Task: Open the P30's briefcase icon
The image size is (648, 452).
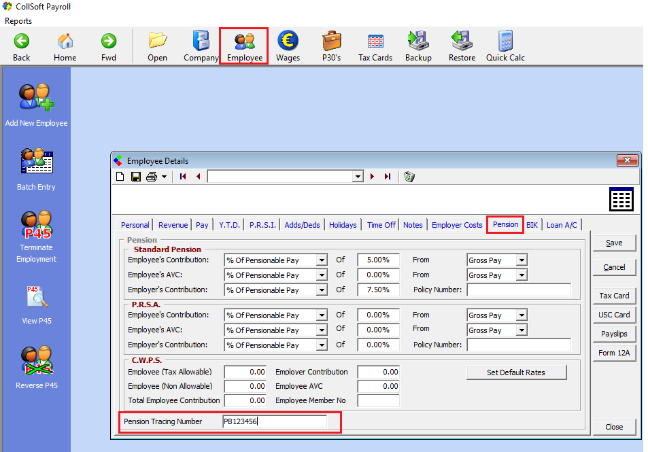Action: 331,46
